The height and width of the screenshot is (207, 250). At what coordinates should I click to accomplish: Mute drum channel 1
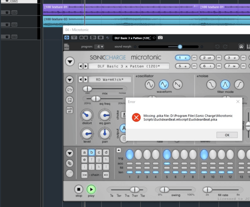click(194, 58)
